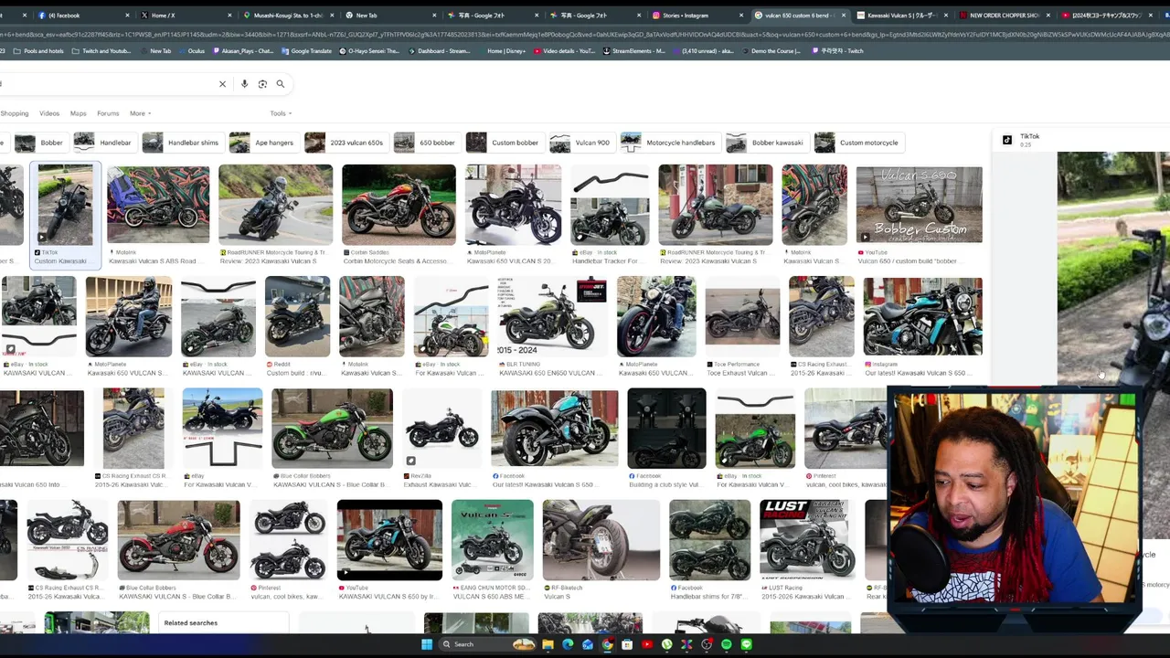Screen dimensions: 1170x658
Task: Open the Tools dropdown
Action: click(x=281, y=113)
